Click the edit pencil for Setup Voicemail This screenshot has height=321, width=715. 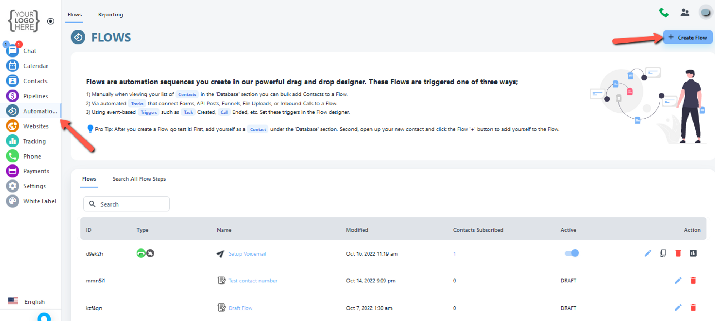coord(648,253)
